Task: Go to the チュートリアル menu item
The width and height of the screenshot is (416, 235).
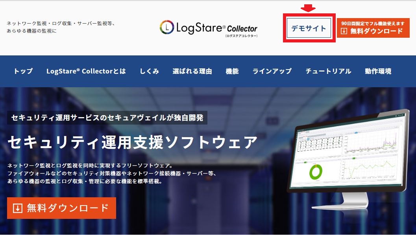Action: click(328, 71)
